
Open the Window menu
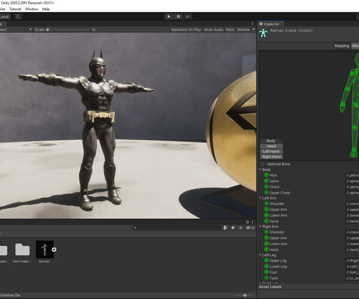(x=31, y=9)
